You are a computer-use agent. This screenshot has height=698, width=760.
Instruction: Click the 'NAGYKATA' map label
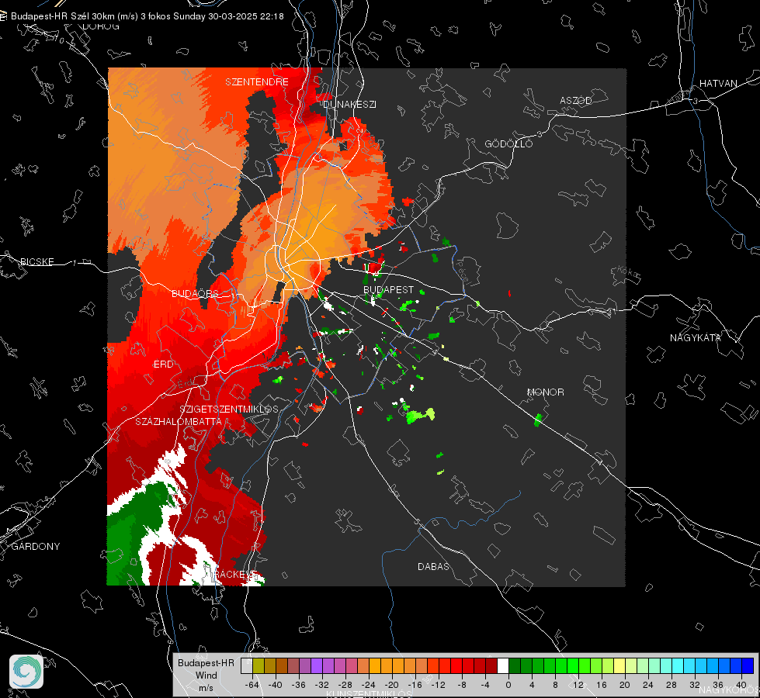pos(696,337)
